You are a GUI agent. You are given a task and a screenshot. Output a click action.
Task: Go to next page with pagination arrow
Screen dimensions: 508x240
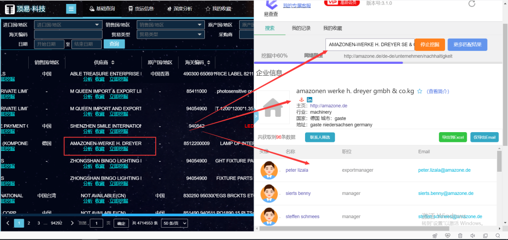72,223
